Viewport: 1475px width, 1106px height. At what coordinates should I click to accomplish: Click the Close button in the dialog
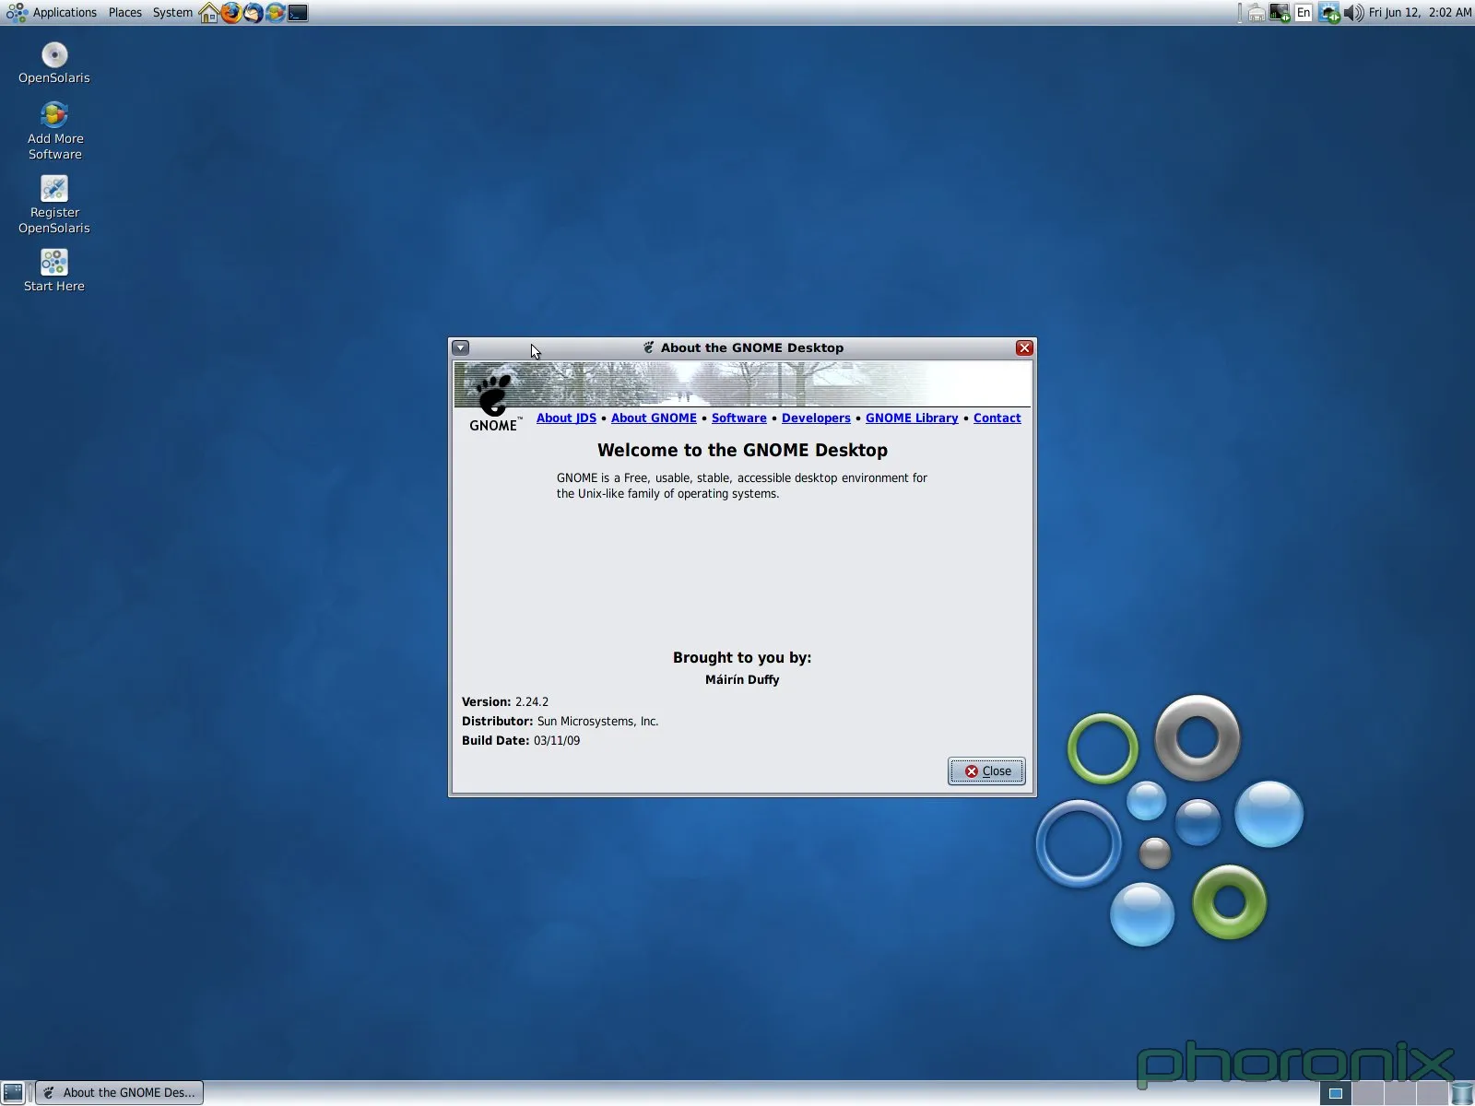click(x=986, y=771)
